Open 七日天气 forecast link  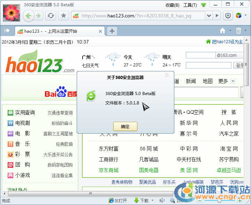(x=90, y=65)
